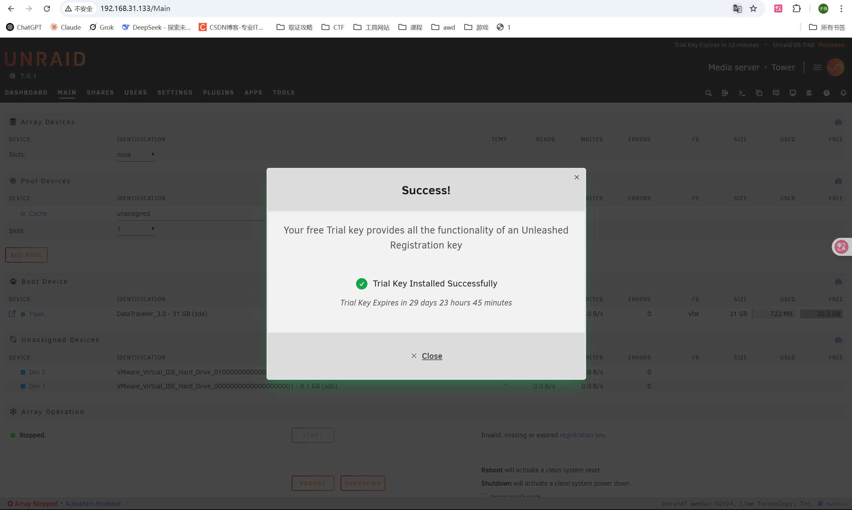Open the ChatGPT bookmark
The height and width of the screenshot is (510, 852).
click(x=24, y=27)
